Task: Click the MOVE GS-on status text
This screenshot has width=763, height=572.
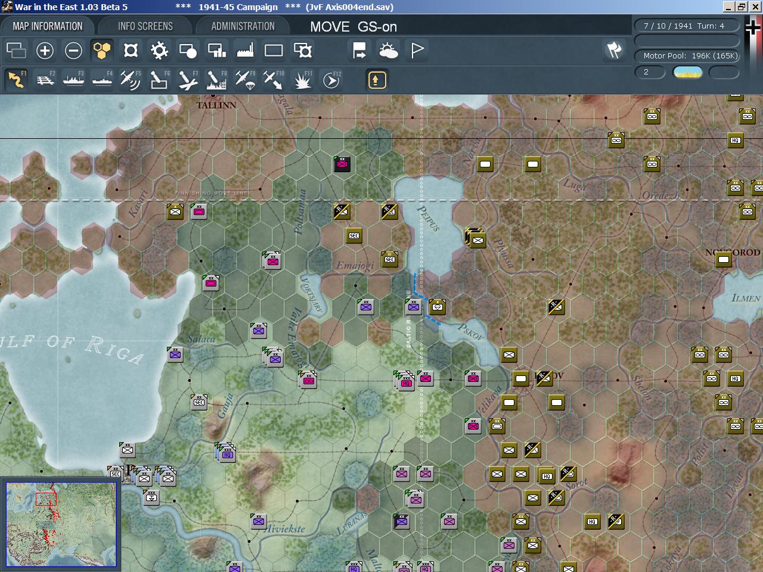Action: pos(353,27)
